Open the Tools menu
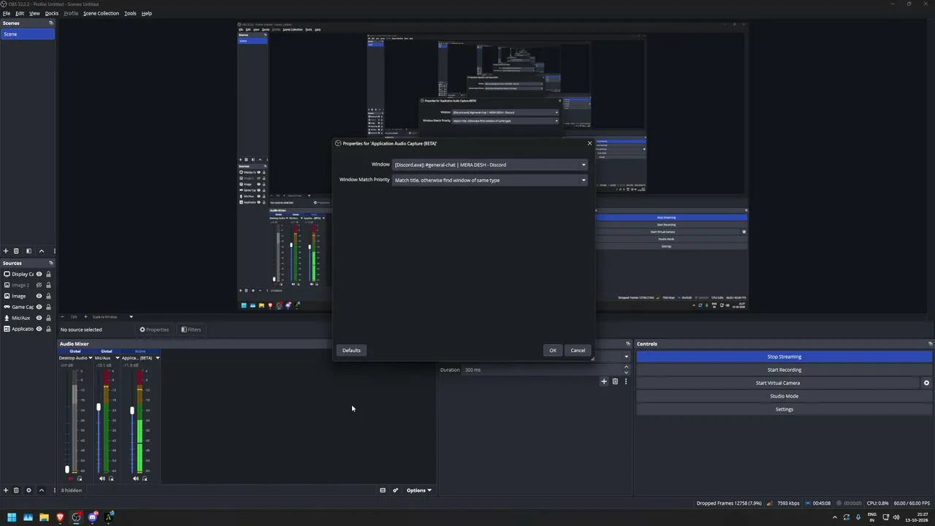The height and width of the screenshot is (526, 935). (x=130, y=13)
